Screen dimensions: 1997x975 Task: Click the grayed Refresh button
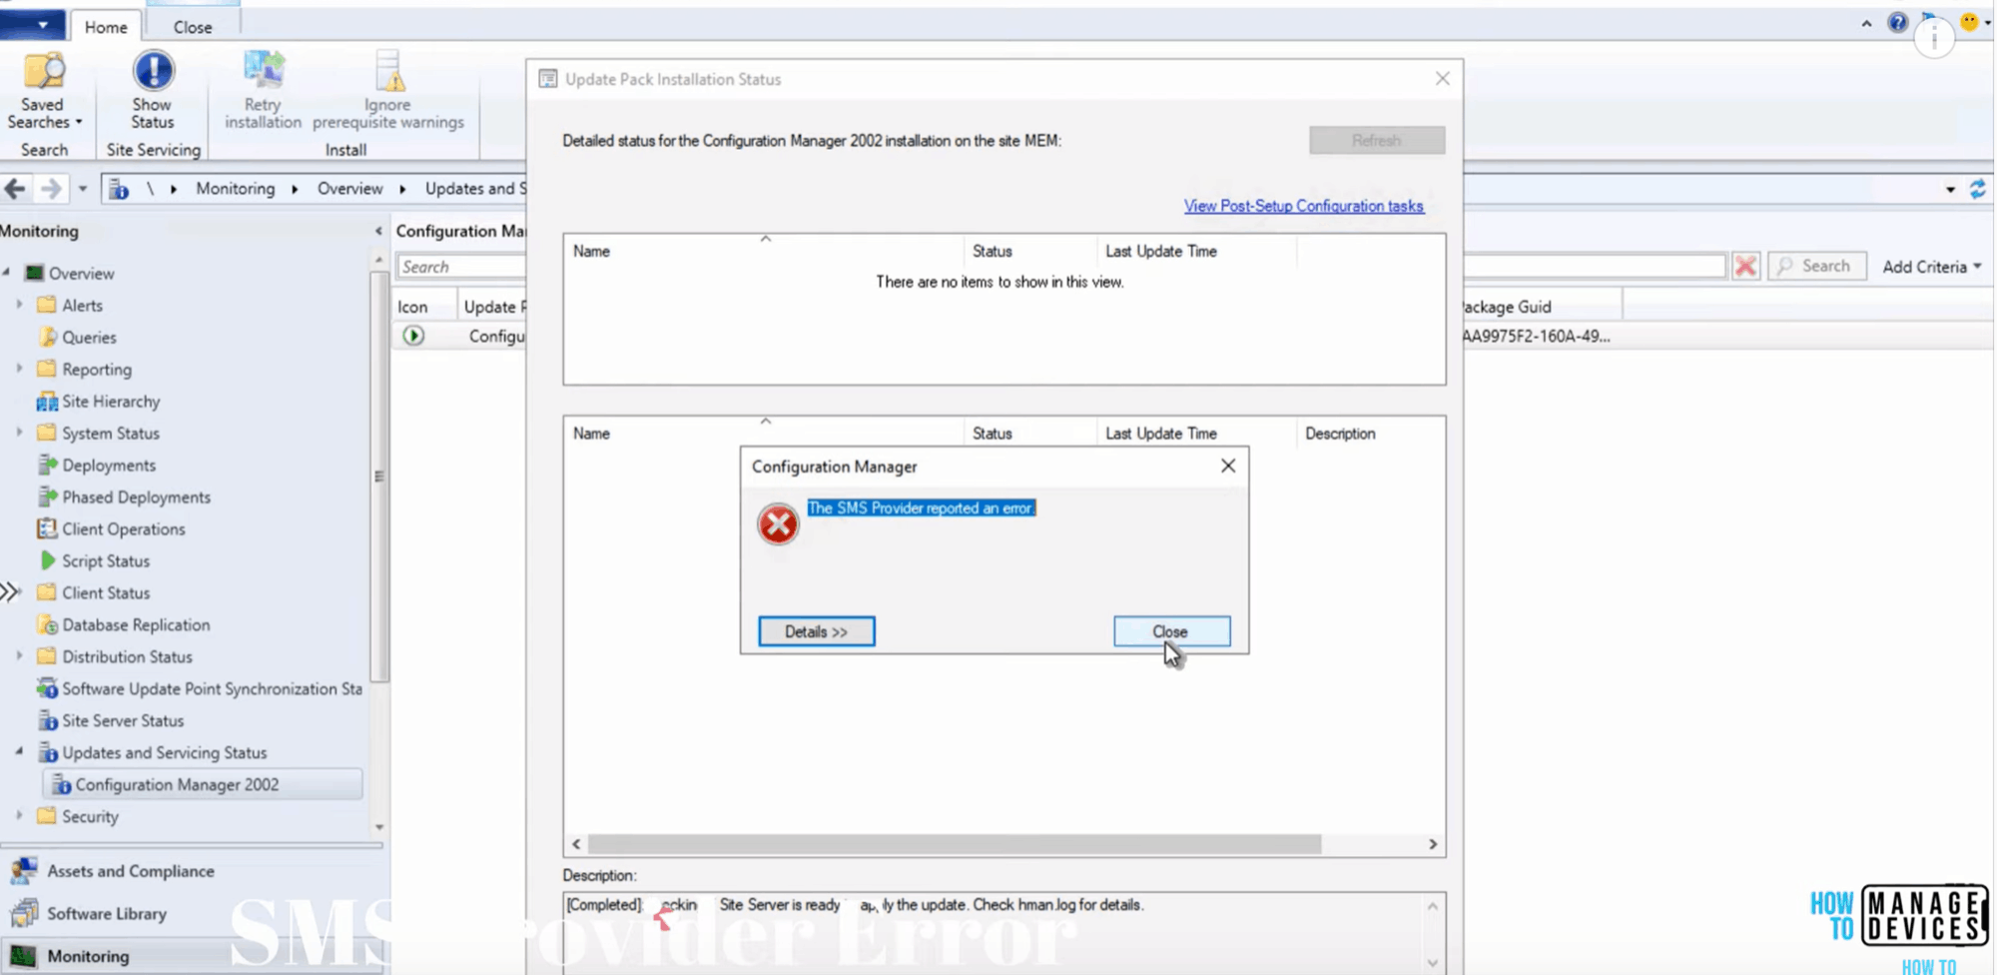(x=1377, y=140)
